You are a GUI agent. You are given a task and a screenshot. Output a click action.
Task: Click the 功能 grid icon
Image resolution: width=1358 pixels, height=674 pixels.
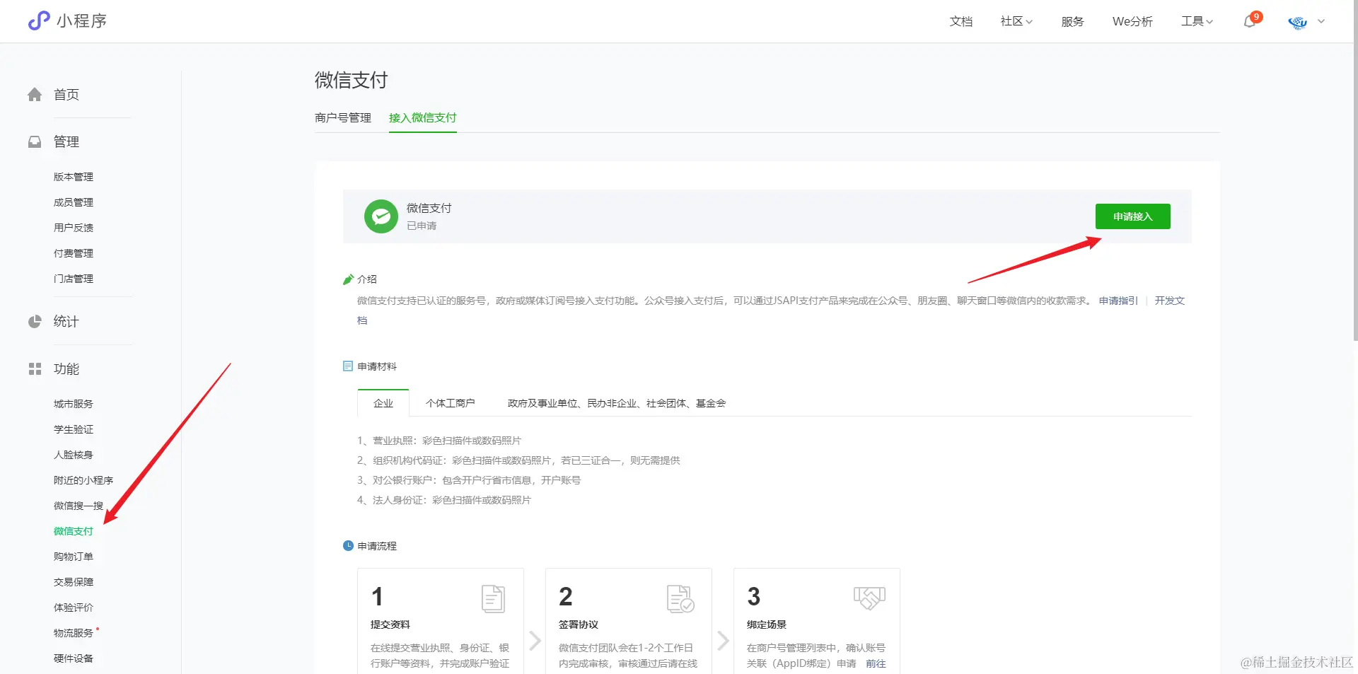[35, 369]
